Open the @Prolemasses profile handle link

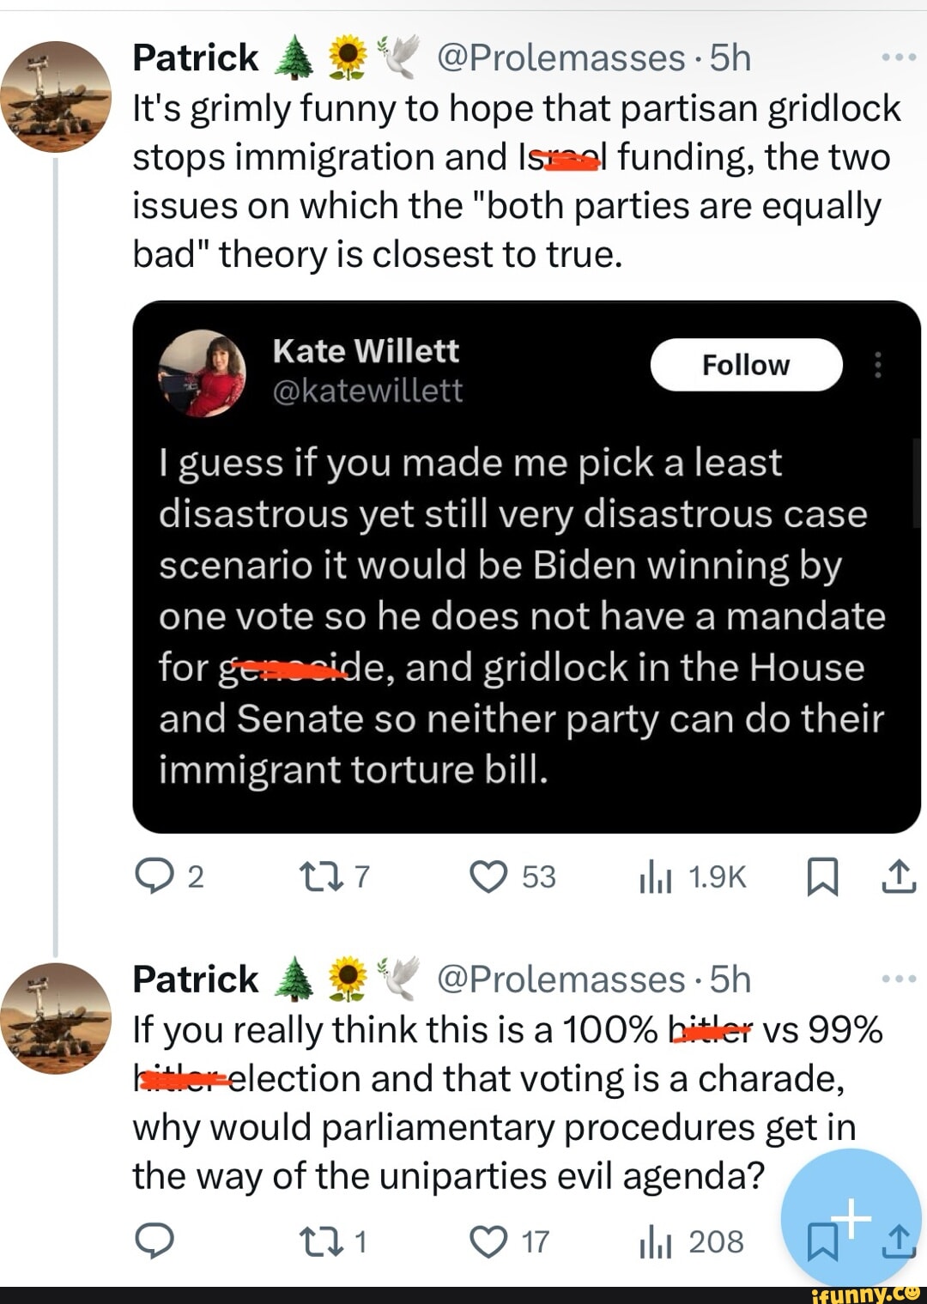click(560, 58)
